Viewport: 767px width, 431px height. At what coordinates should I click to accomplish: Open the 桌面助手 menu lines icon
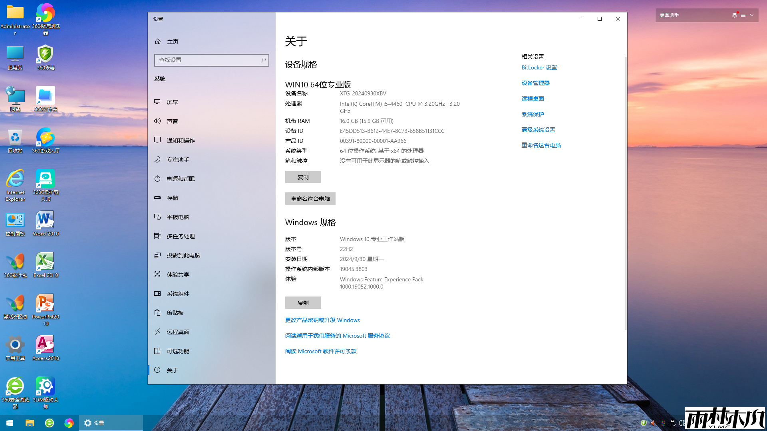[x=743, y=15]
